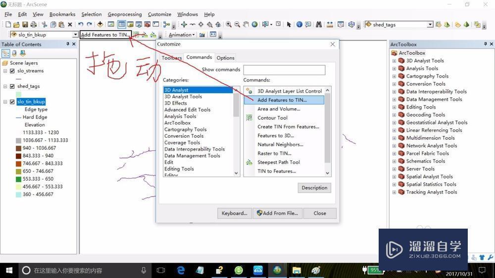Image resolution: width=495 pixels, height=278 pixels.
Task: Click the Copy icon in toolbar
Action: [x=53, y=24]
